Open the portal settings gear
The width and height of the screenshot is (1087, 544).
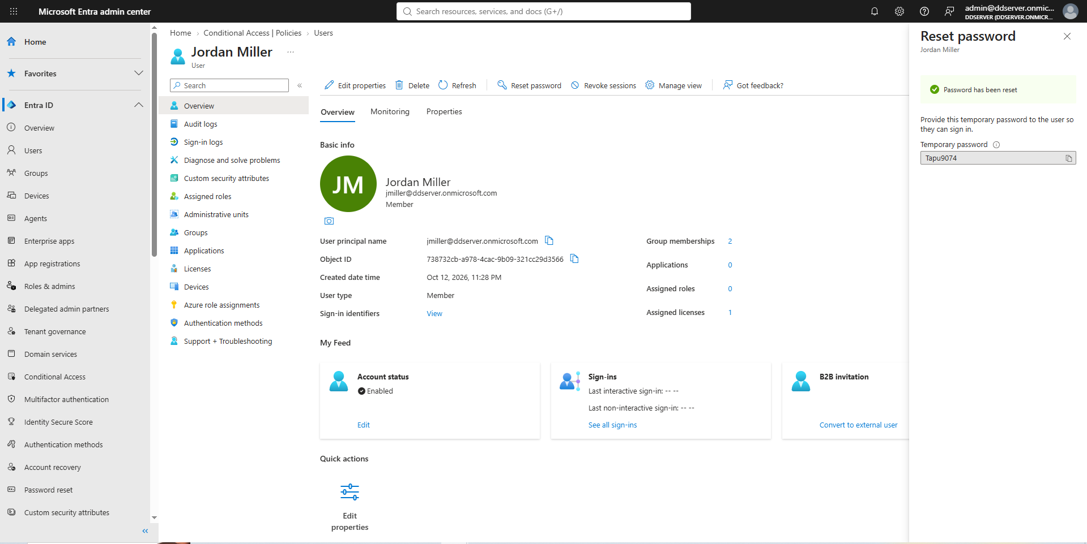coord(900,11)
